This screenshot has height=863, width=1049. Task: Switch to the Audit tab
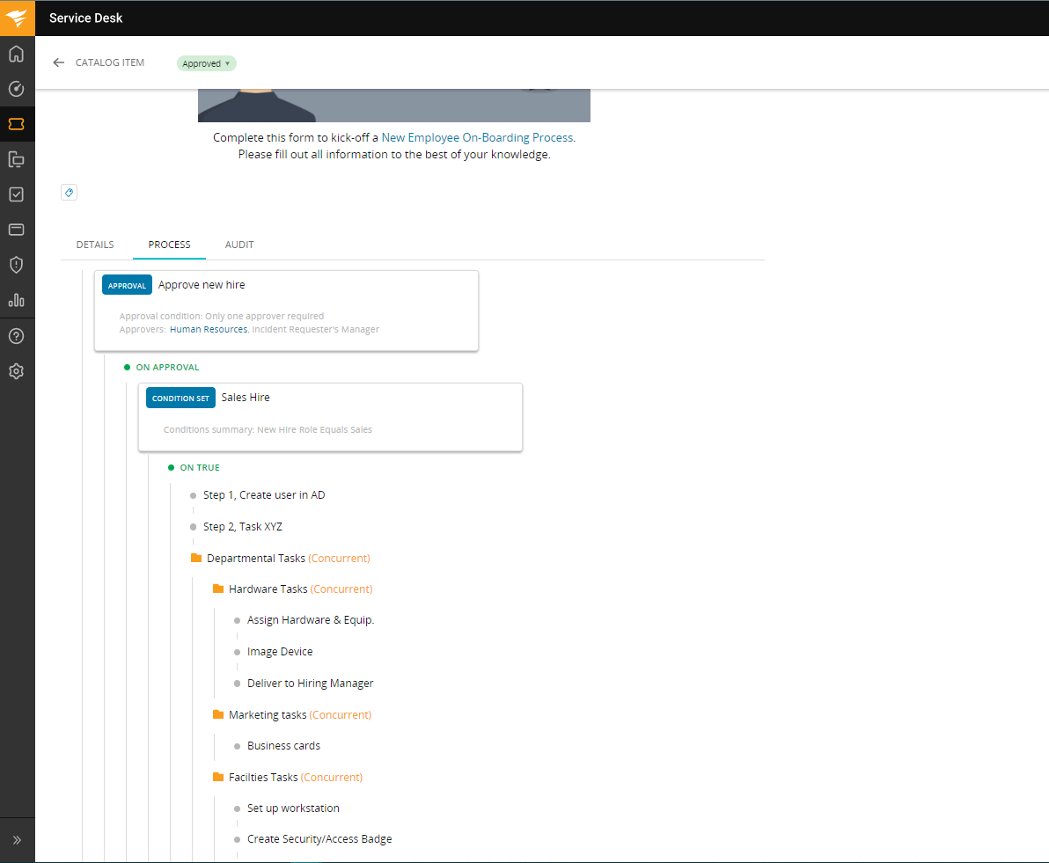pyautogui.click(x=239, y=245)
